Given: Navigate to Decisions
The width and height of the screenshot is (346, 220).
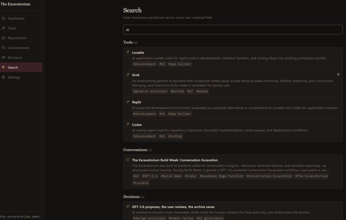Looking at the screenshot, I should point(21,58).
